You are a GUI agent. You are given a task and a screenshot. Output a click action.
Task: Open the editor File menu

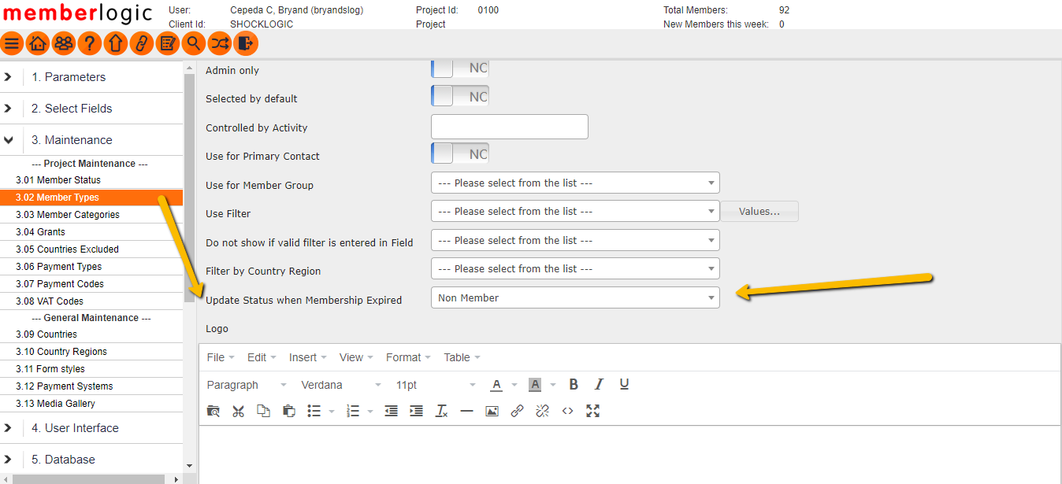(x=221, y=357)
